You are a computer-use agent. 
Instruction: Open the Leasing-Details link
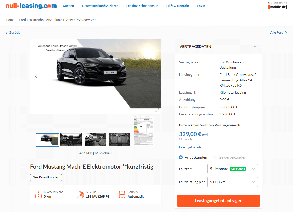click(190, 147)
